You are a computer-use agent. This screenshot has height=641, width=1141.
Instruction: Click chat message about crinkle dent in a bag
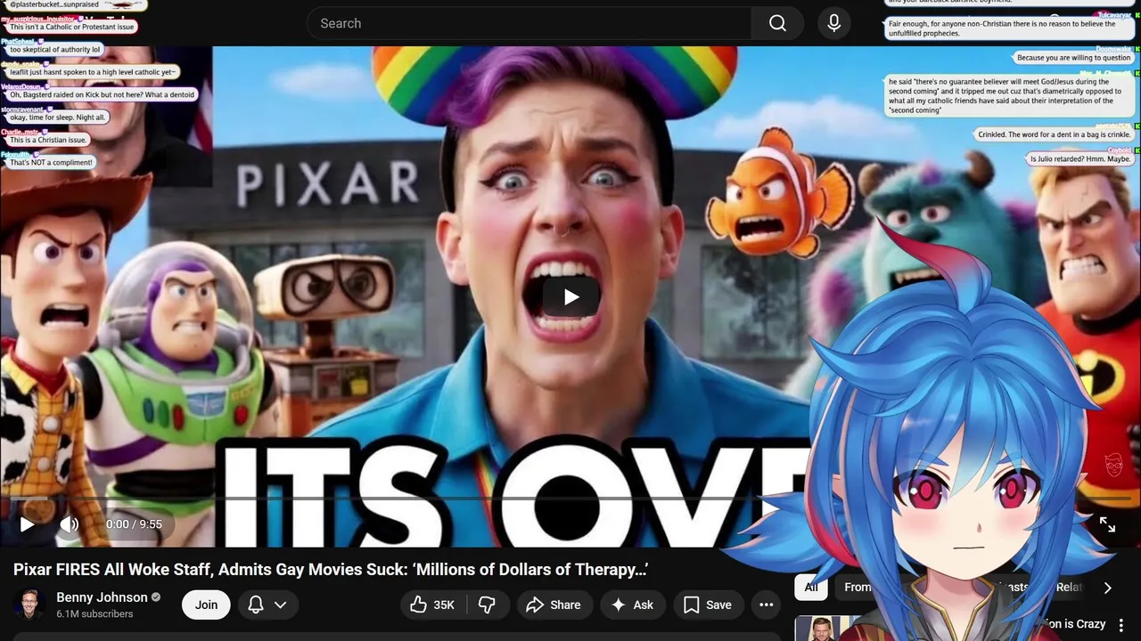(x=1054, y=134)
